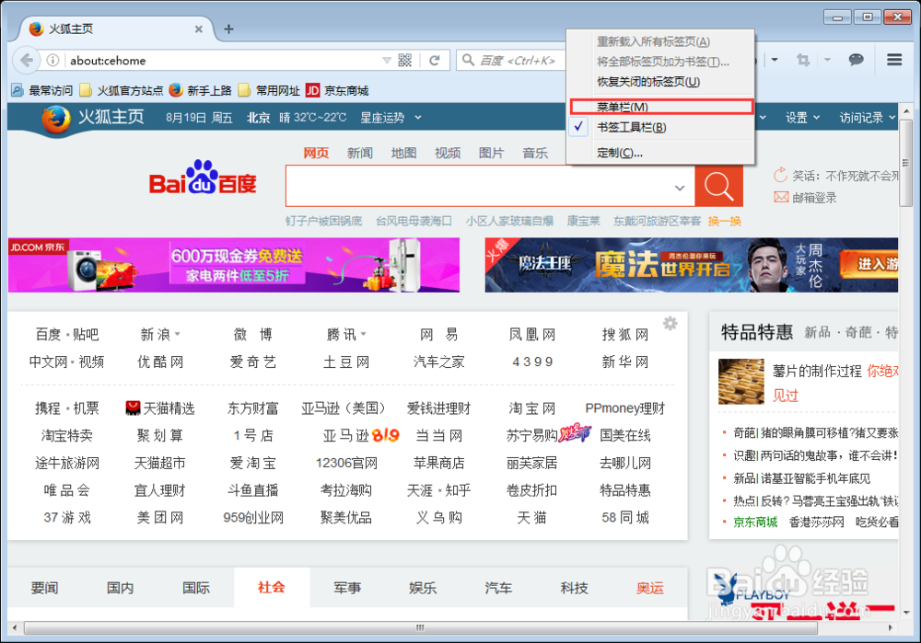Open dropdown arrow next to crop icon

827,60
